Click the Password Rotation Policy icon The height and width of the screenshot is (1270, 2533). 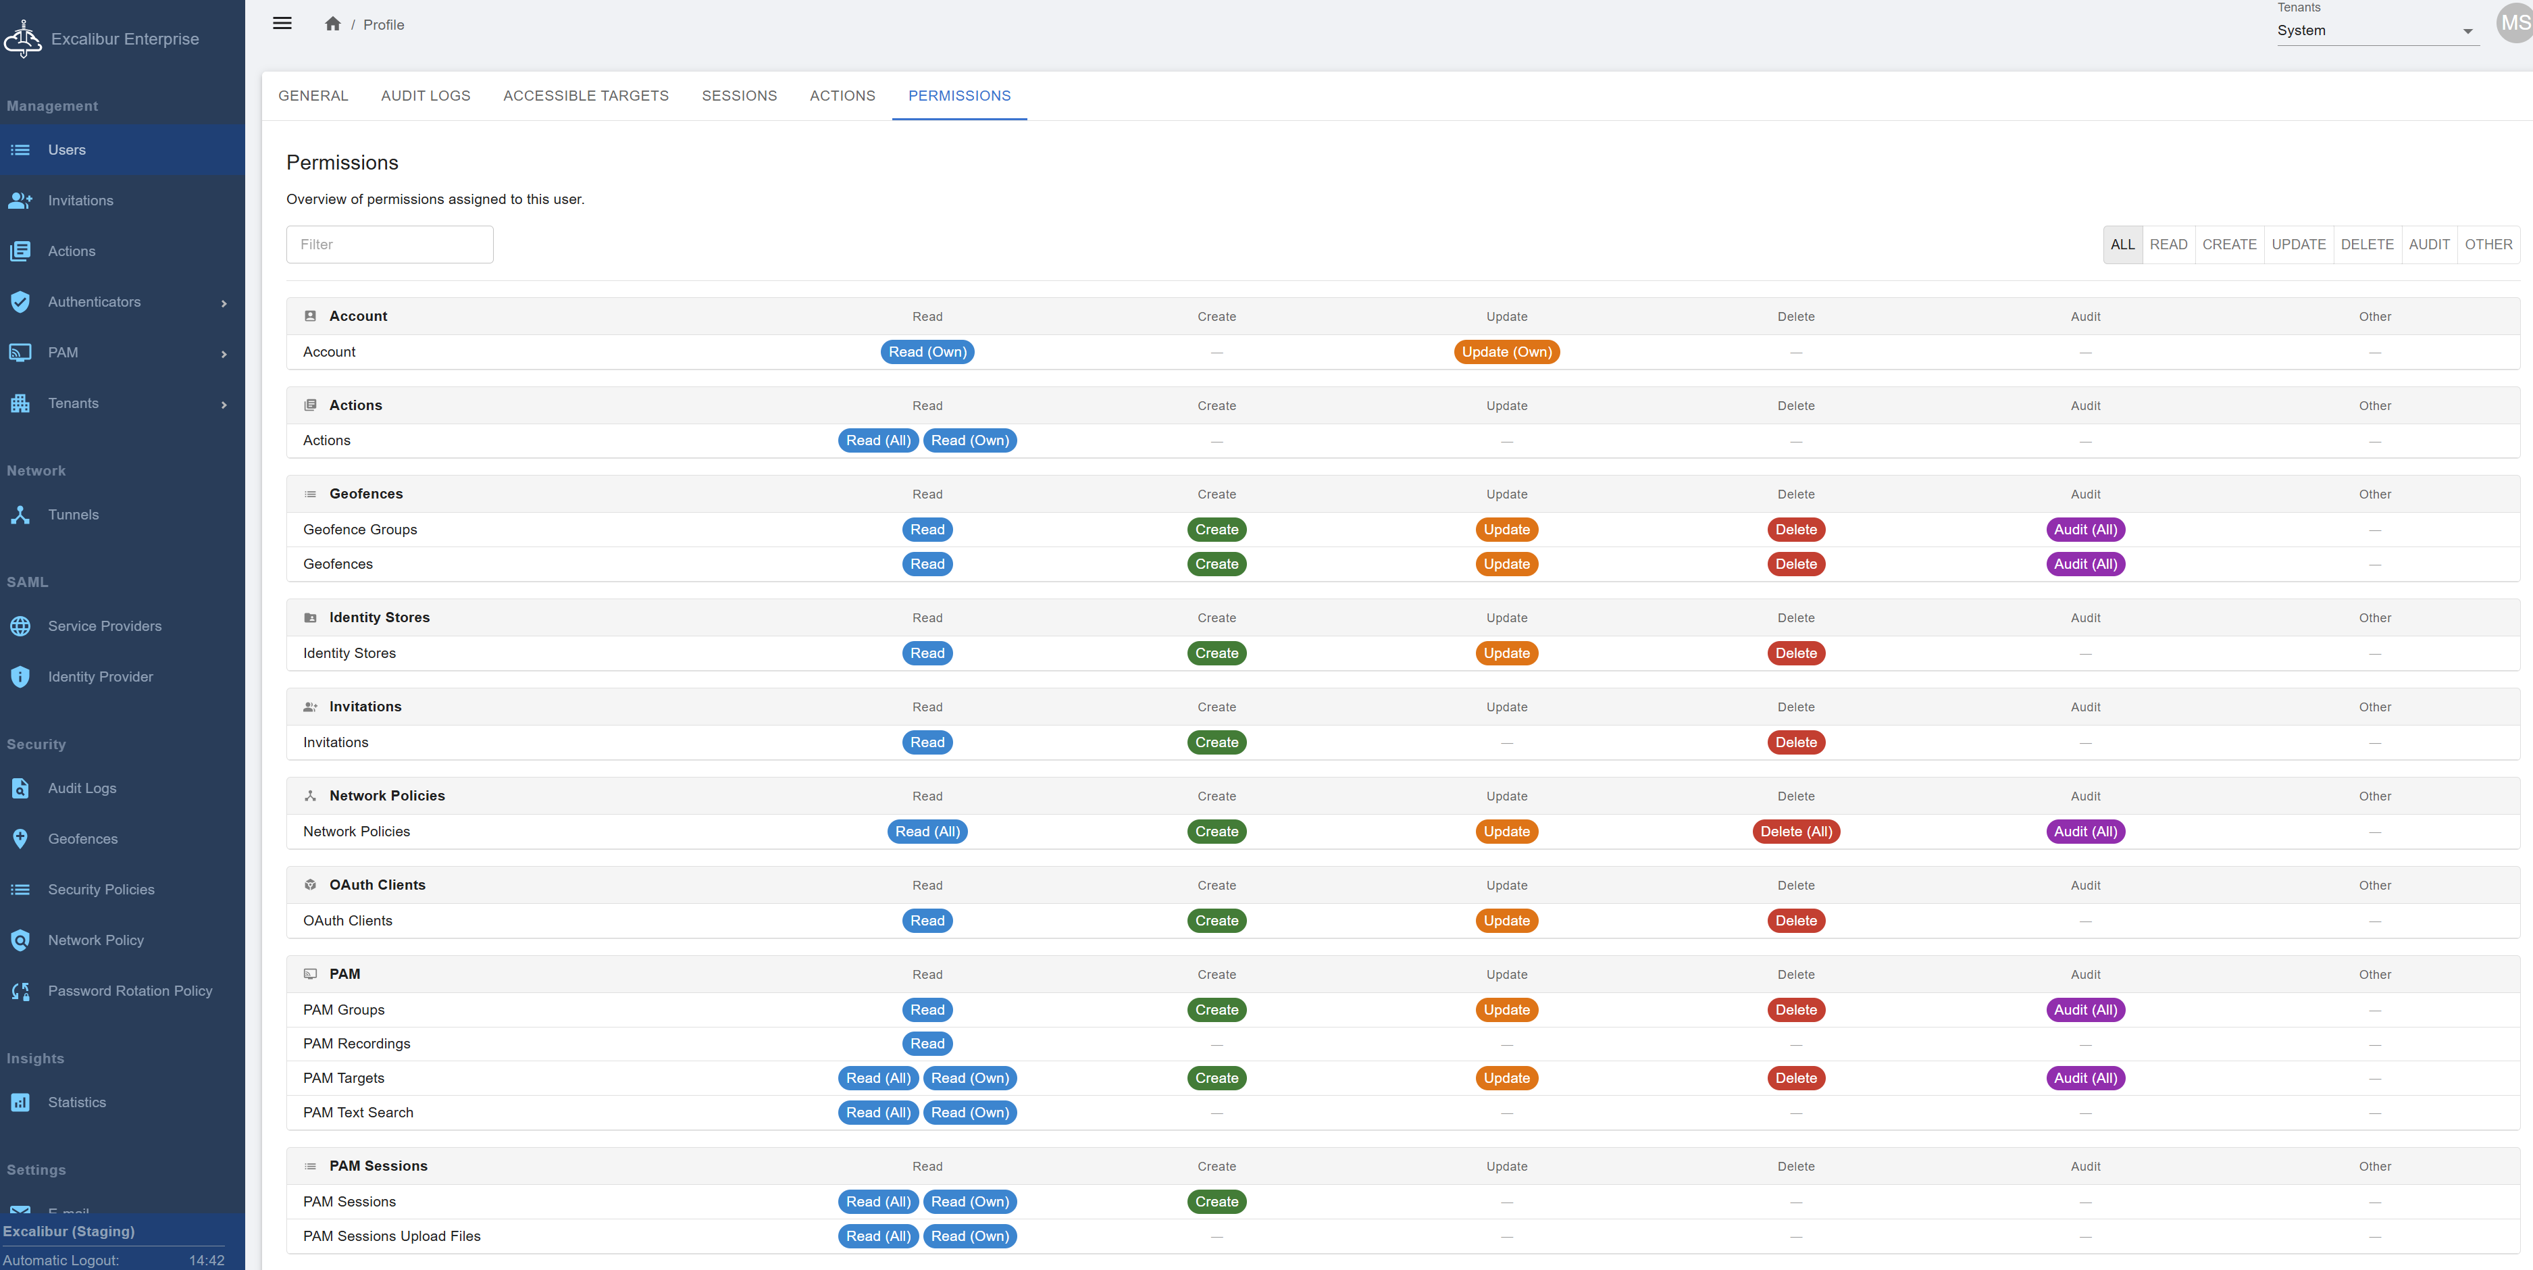pos(20,990)
